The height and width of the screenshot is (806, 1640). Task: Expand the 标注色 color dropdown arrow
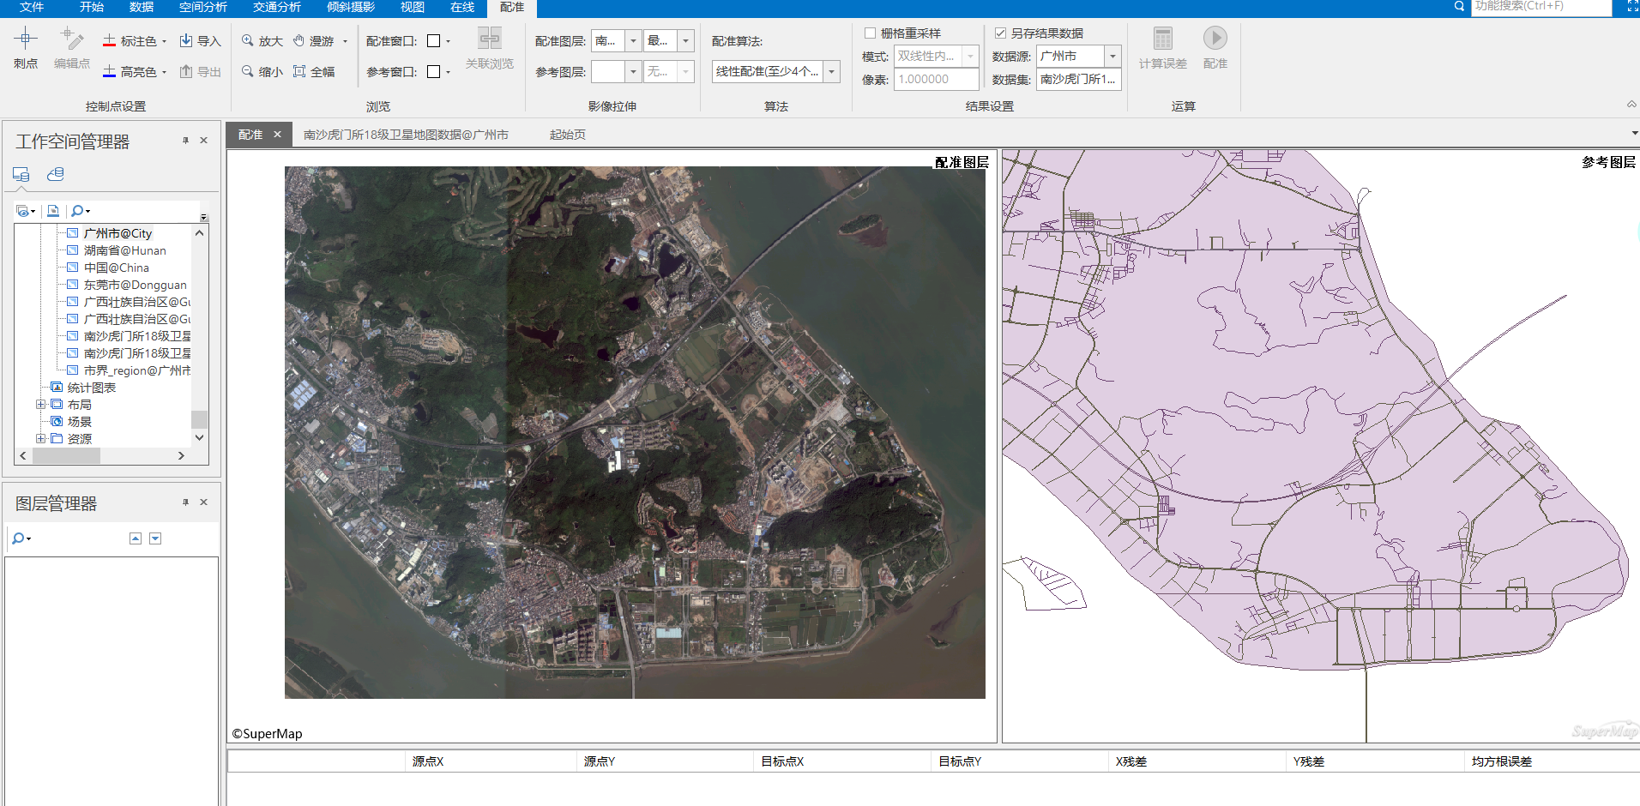[x=163, y=40]
